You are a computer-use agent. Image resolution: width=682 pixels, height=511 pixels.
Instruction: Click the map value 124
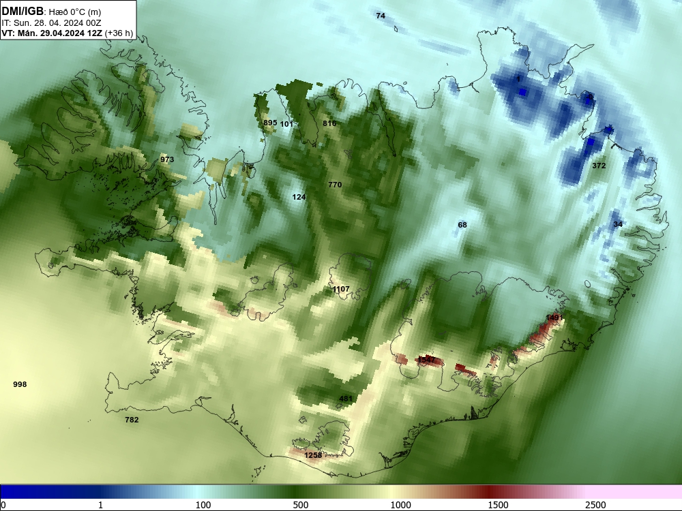point(299,198)
